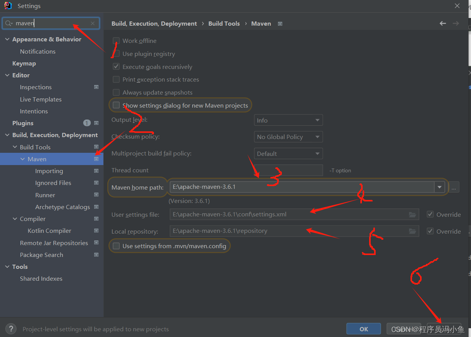
Task: Click the Plugins update count badge
Action: pyautogui.click(x=87, y=123)
